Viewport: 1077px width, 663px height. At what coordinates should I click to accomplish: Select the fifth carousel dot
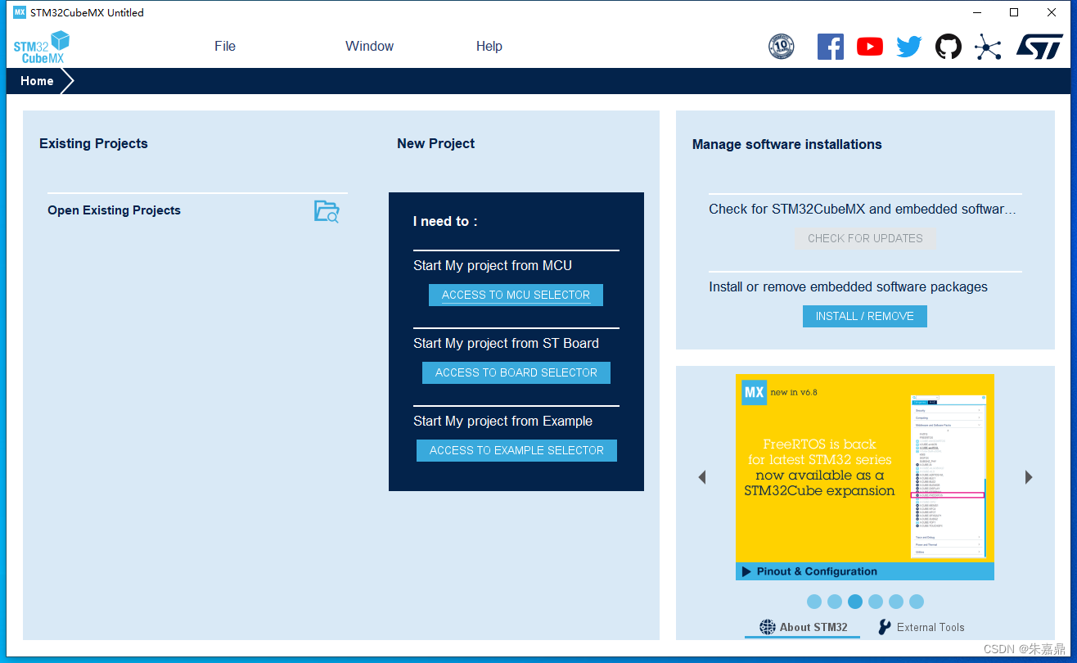[896, 602]
